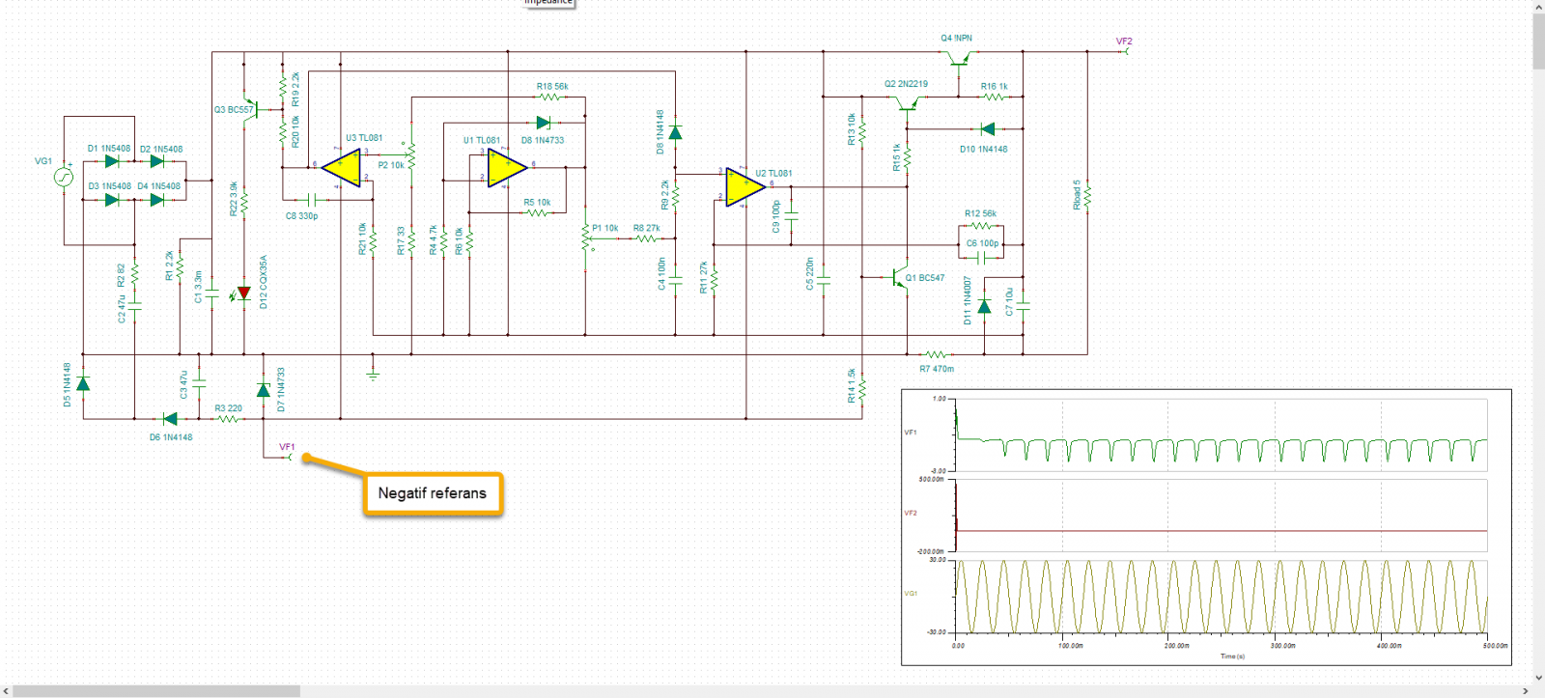This screenshot has width=1545, height=698.
Task: Select the D7 1N4733 zener diode
Action: pos(264,390)
